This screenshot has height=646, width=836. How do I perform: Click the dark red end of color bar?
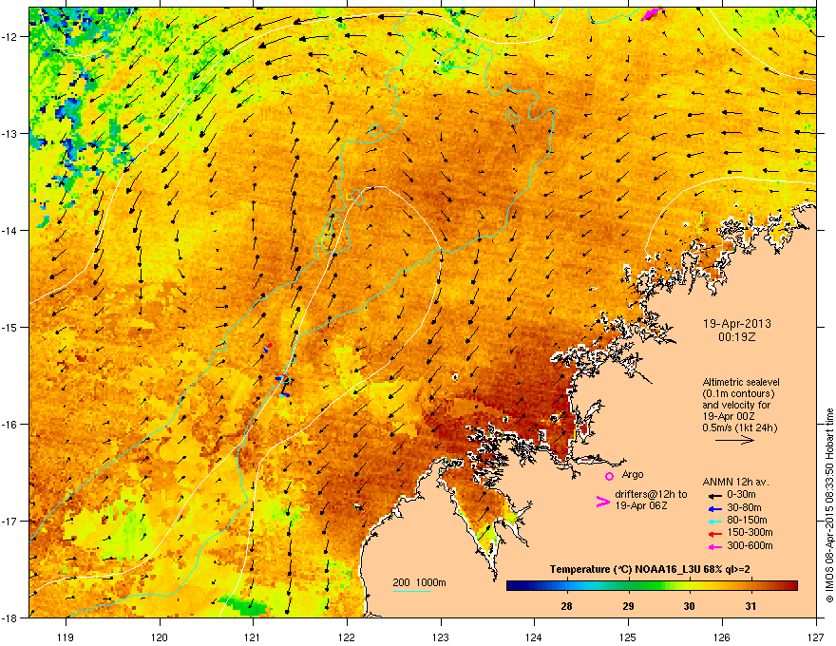pos(793,586)
